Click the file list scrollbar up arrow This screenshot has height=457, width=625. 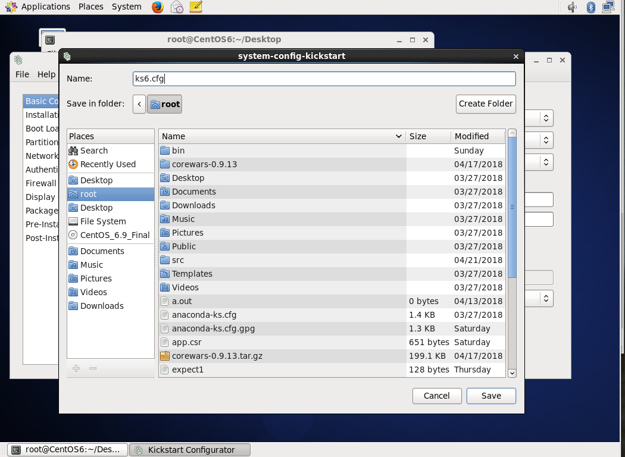512,133
